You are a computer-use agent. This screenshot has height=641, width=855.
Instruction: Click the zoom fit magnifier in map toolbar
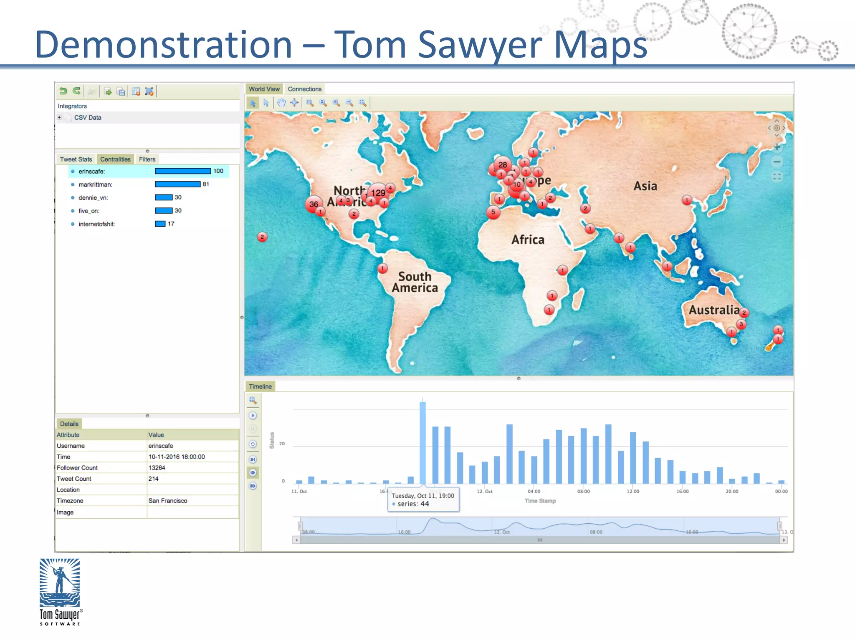coord(363,103)
